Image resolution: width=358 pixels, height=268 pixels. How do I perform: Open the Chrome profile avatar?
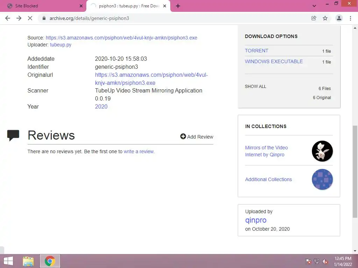(x=339, y=18)
